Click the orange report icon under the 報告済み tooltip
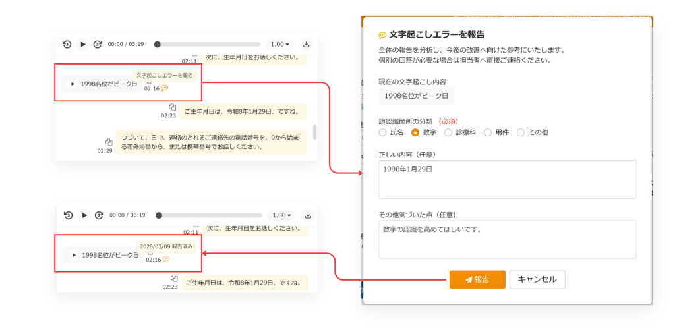This screenshot has width=675, height=332. point(165,260)
